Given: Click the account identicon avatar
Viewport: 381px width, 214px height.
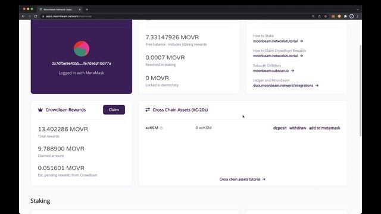Looking at the screenshot, I should pos(82,49).
